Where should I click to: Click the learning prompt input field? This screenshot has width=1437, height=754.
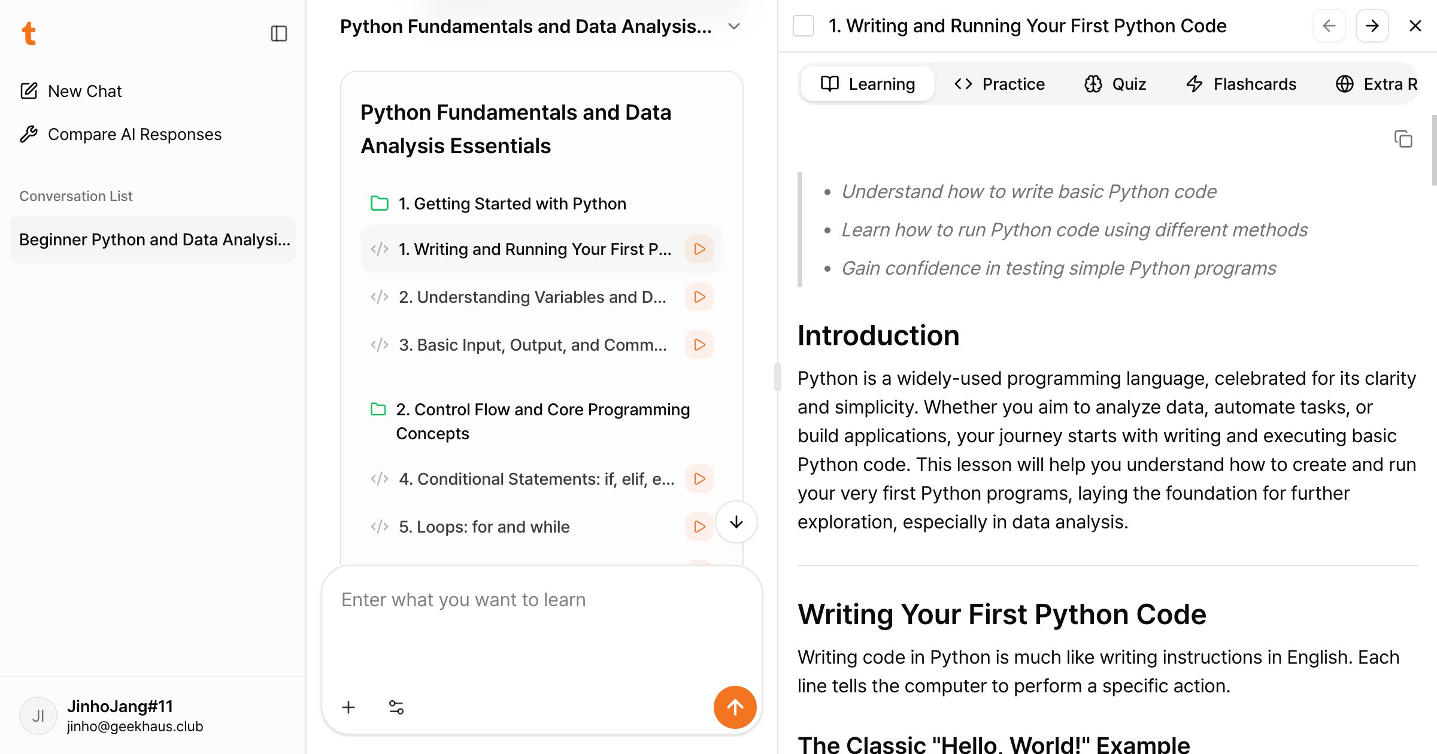[541, 622]
